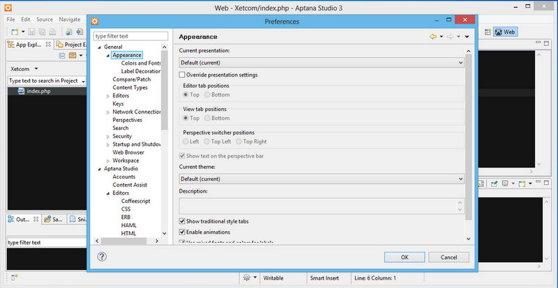558x288 pixels.
Task: Open the Edit menu
Action: (26, 19)
